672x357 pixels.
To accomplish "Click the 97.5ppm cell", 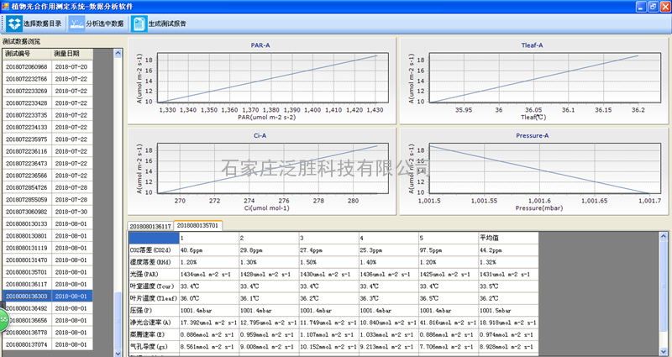I will [449, 249].
